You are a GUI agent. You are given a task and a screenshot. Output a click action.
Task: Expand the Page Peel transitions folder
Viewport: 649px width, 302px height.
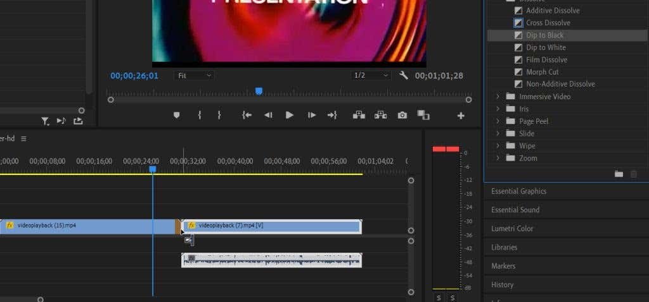498,121
